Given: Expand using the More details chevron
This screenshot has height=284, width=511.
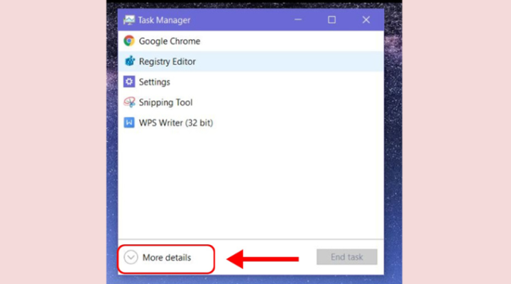Looking at the screenshot, I should [131, 257].
